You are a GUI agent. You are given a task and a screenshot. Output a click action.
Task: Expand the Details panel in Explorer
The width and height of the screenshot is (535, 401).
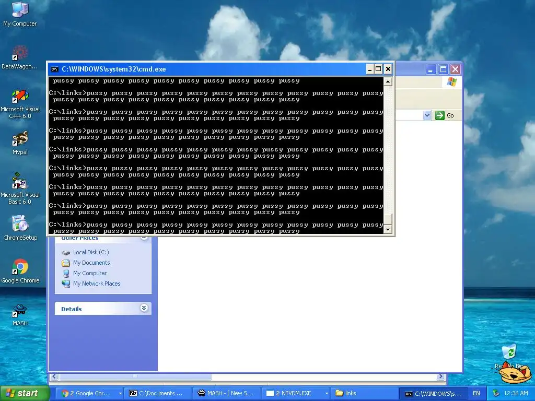144,308
